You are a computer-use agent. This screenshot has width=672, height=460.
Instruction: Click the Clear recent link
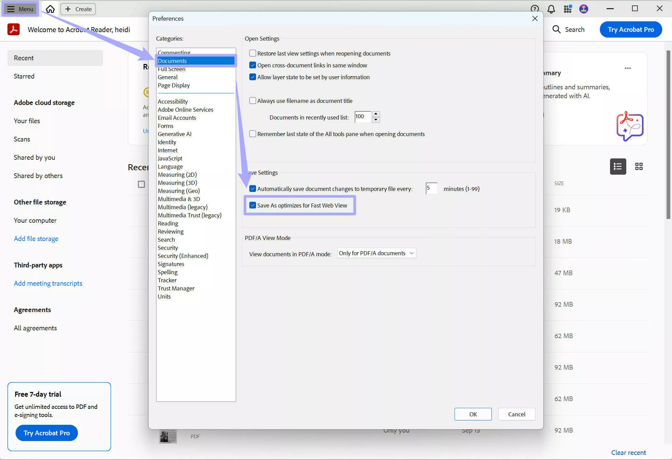click(628, 452)
